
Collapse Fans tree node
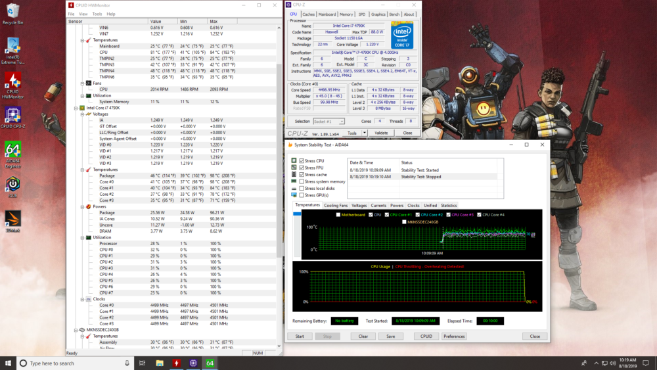(82, 83)
